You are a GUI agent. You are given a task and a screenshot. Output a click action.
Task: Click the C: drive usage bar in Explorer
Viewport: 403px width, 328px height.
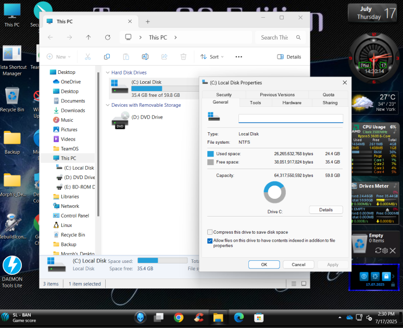pos(165,89)
